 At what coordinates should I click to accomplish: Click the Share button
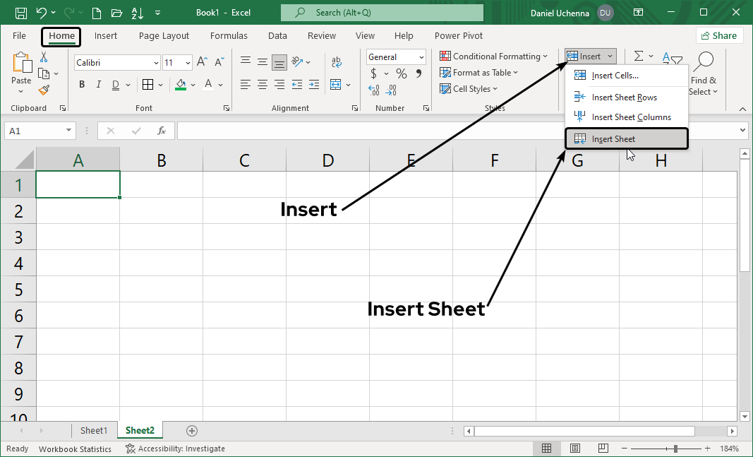[x=719, y=35]
